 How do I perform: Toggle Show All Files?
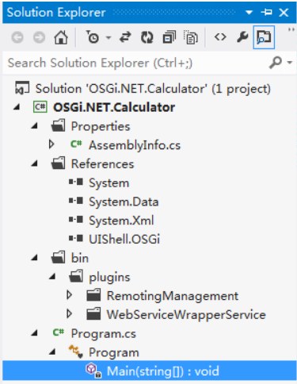tap(191, 37)
